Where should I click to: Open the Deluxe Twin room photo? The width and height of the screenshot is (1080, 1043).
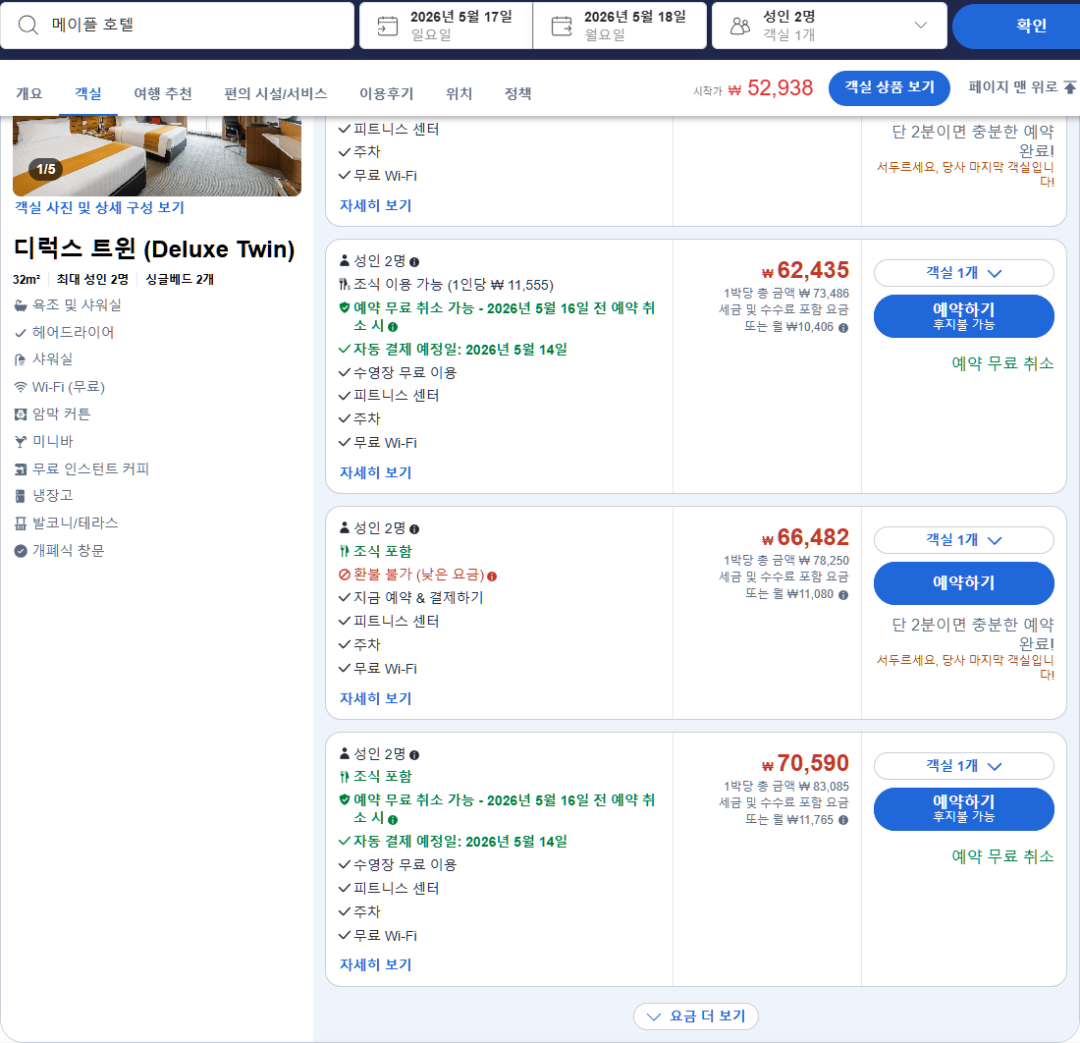point(157,156)
